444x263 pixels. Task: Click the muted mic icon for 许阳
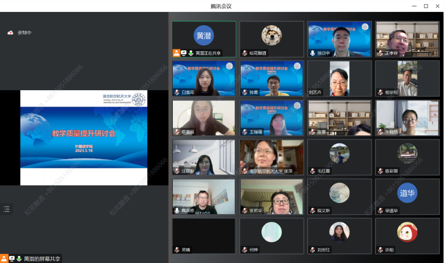[x=380, y=250]
